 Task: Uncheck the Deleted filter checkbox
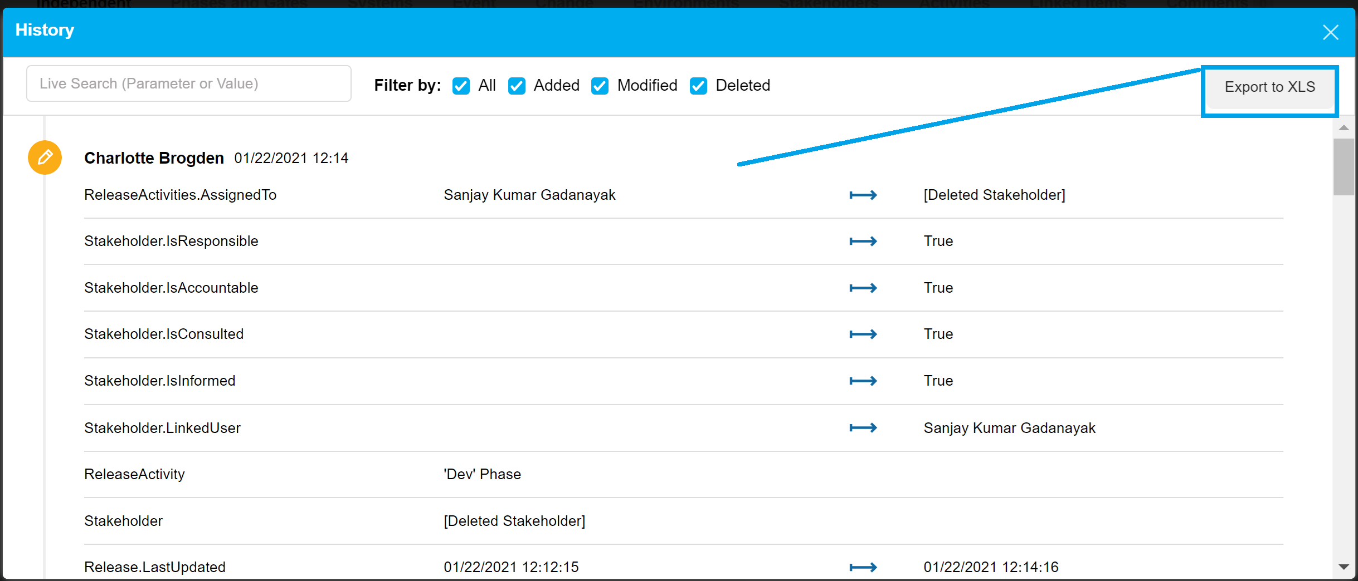698,86
